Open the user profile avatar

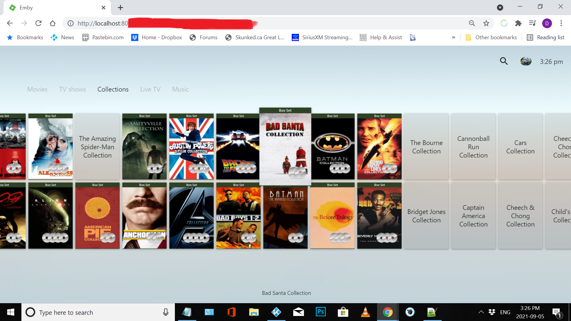[x=525, y=61]
